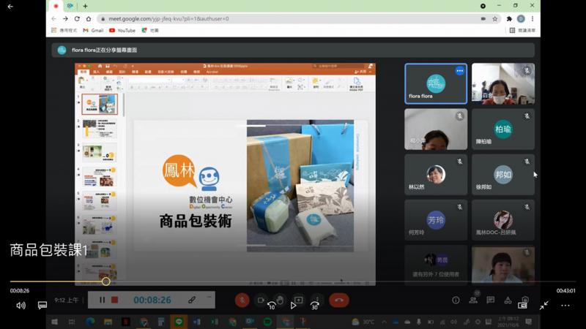Screen dimensions: 586x329
Task: Mute the video player volume
Action: [21, 306]
